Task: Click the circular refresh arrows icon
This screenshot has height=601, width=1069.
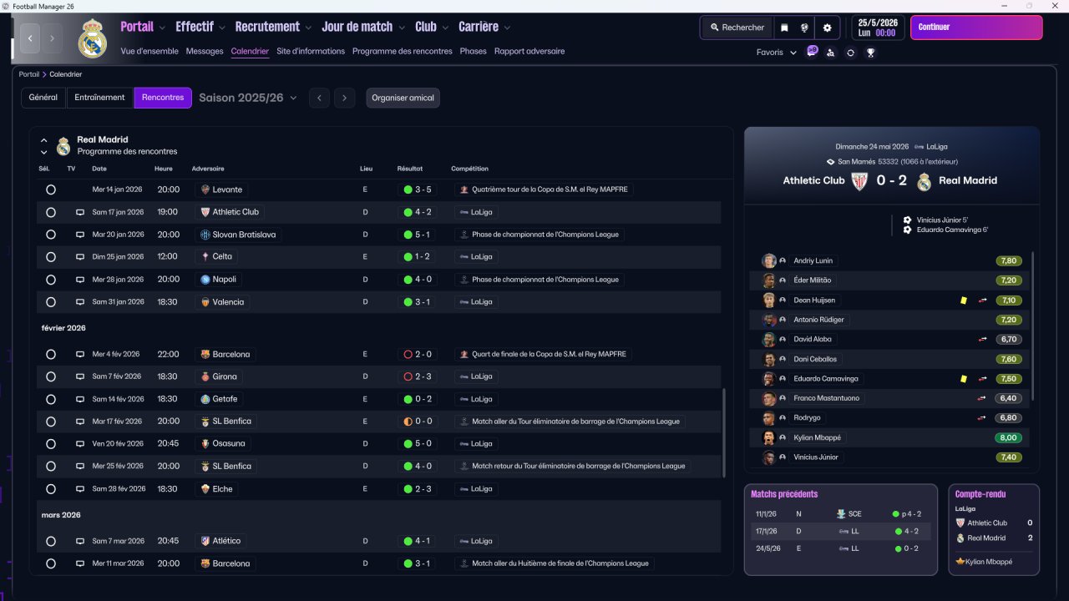Action: click(850, 53)
